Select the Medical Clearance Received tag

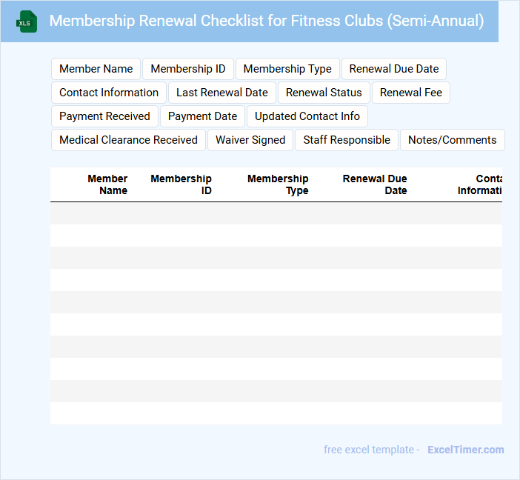pyautogui.click(x=128, y=140)
